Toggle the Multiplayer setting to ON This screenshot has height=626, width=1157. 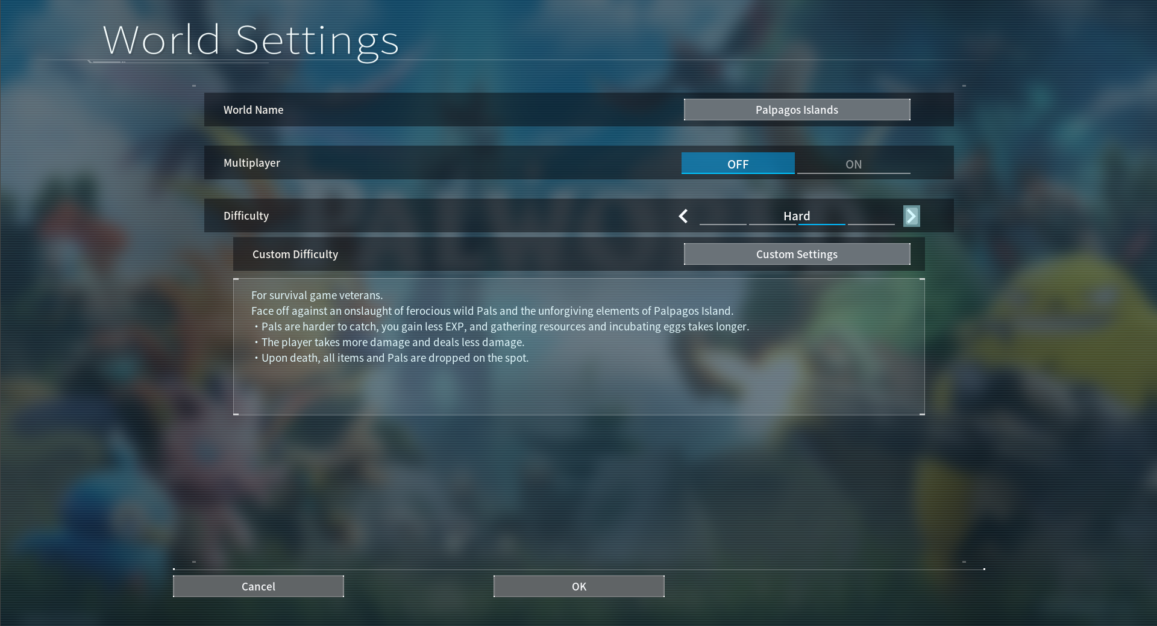(853, 163)
